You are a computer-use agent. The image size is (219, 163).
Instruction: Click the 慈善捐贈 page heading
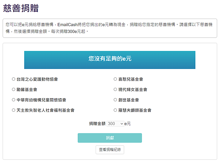[21, 8]
